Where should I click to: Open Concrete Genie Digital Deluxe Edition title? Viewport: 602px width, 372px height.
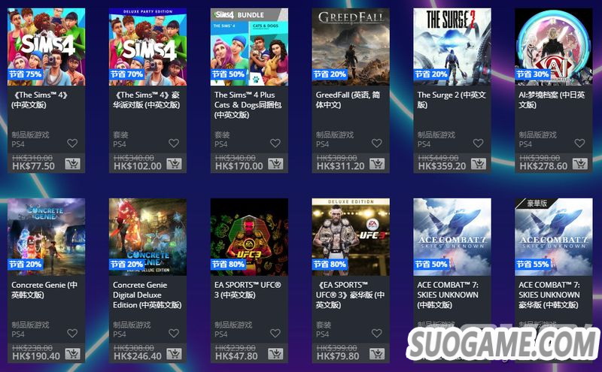[147, 295]
